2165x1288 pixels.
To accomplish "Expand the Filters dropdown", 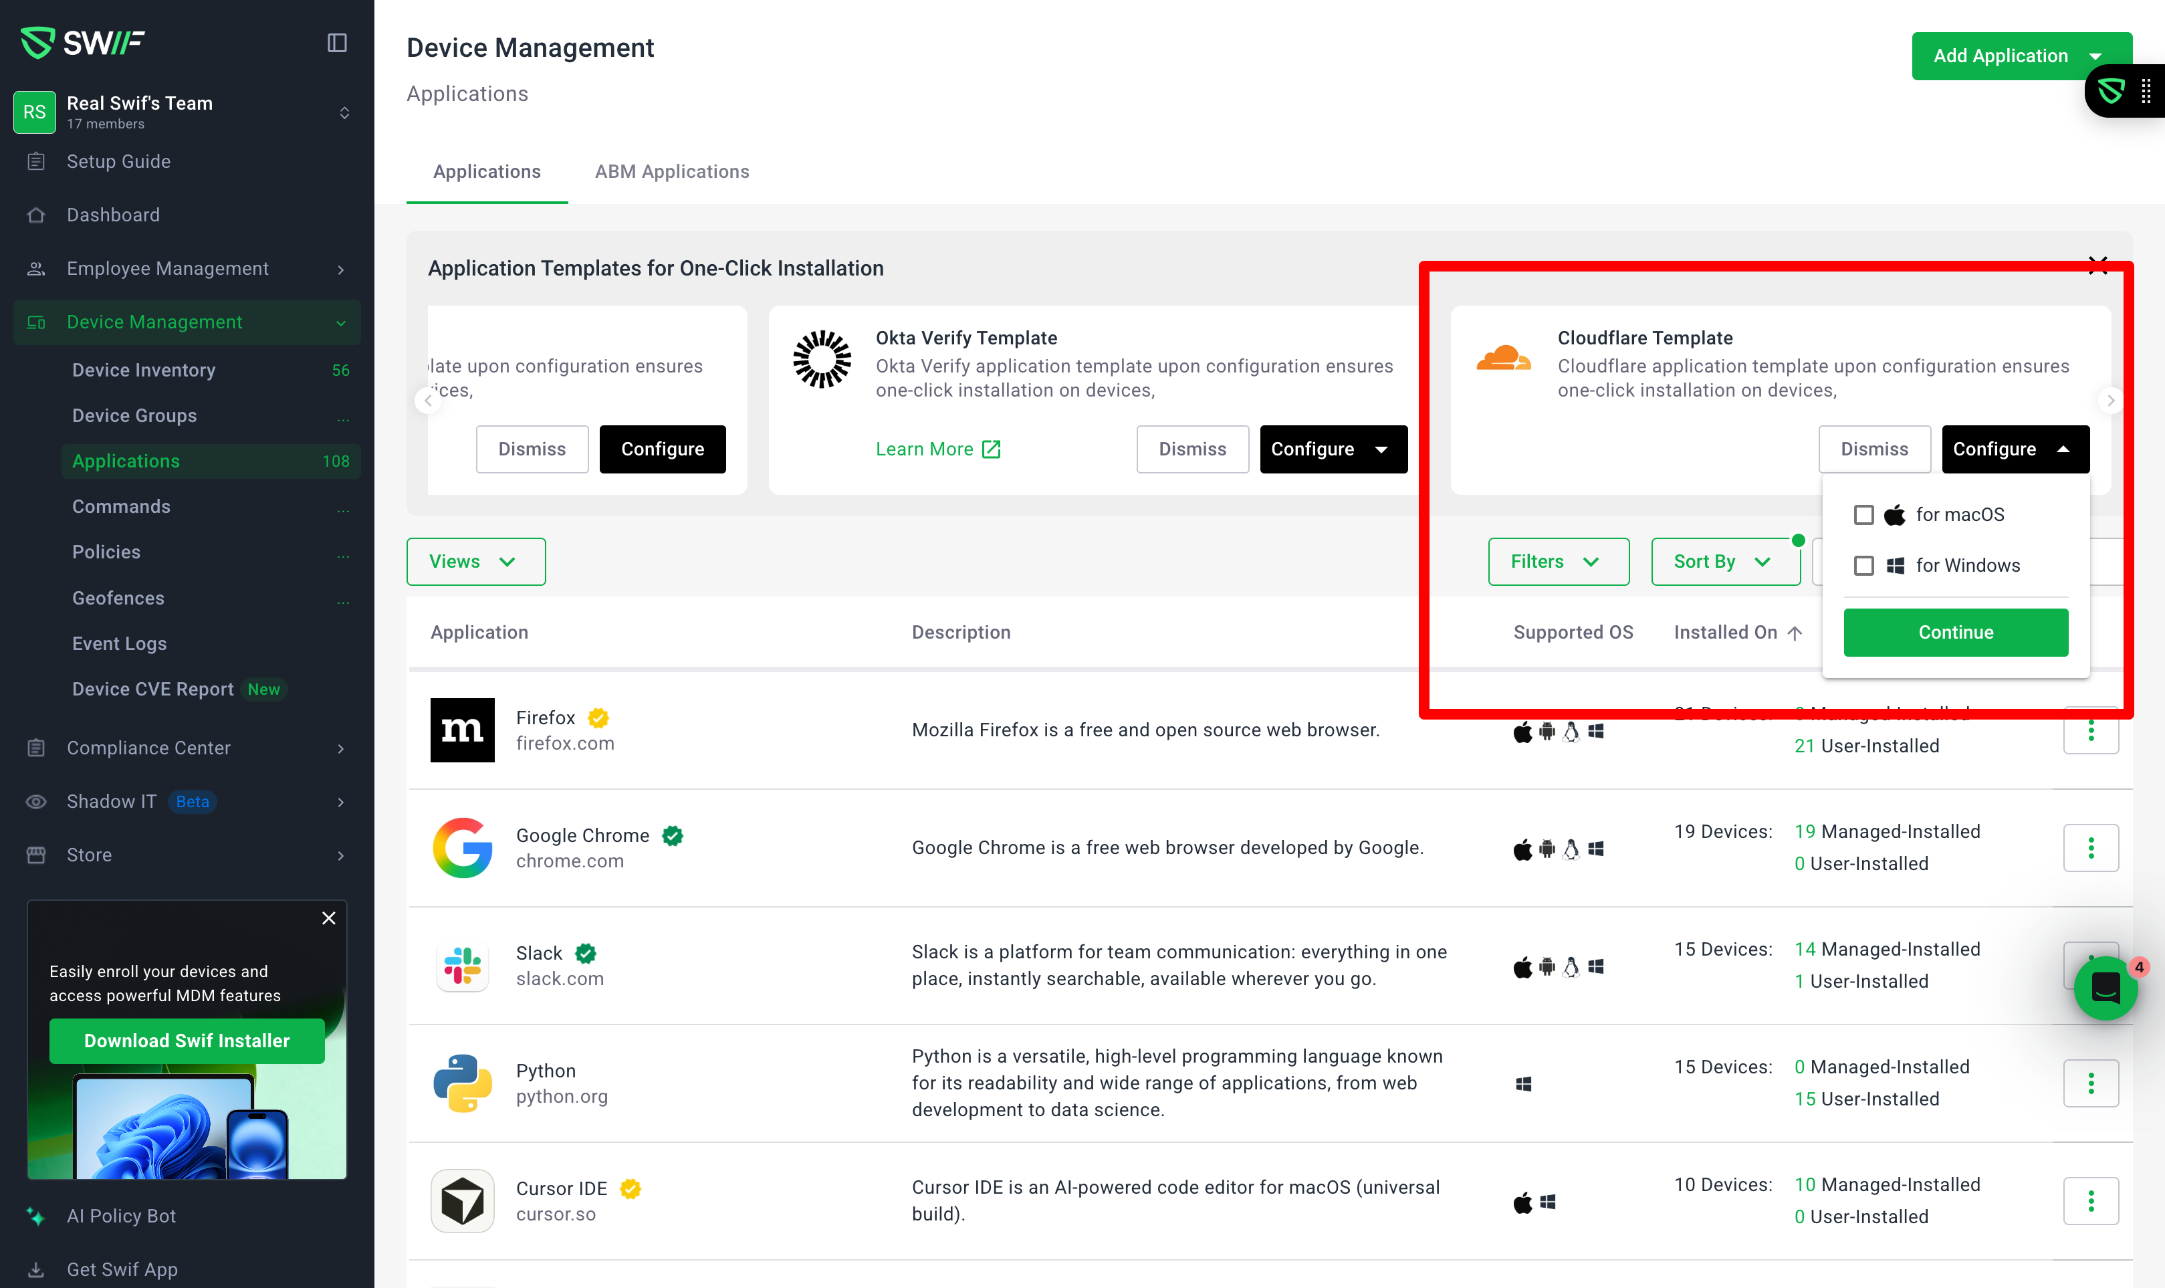I will 1558,562.
